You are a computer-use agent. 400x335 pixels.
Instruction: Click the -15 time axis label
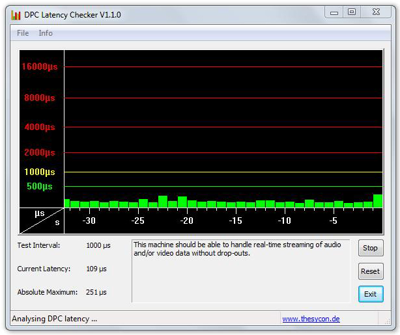pos(235,221)
